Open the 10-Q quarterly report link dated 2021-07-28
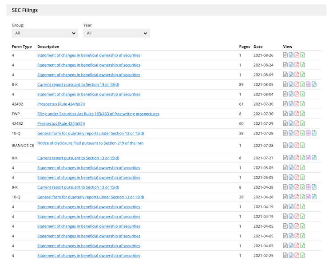 click(x=91, y=133)
